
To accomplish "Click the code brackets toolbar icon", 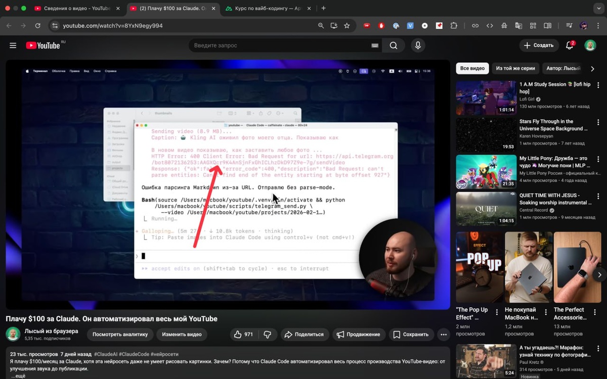I will tap(490, 26).
